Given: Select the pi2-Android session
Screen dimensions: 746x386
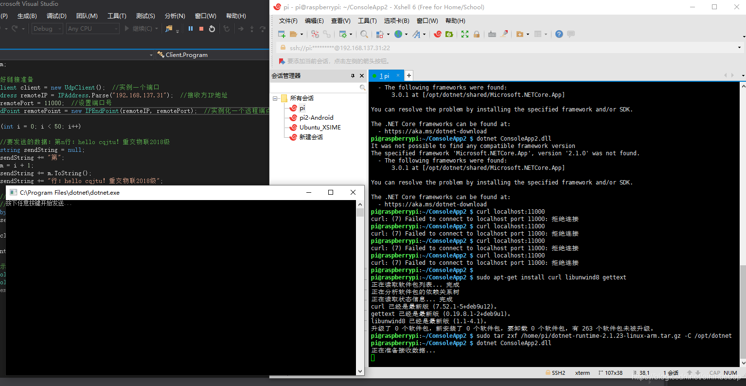Looking at the screenshot, I should [317, 118].
